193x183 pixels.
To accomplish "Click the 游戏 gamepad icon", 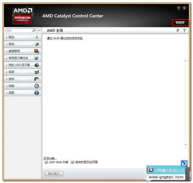I will click(37, 79).
